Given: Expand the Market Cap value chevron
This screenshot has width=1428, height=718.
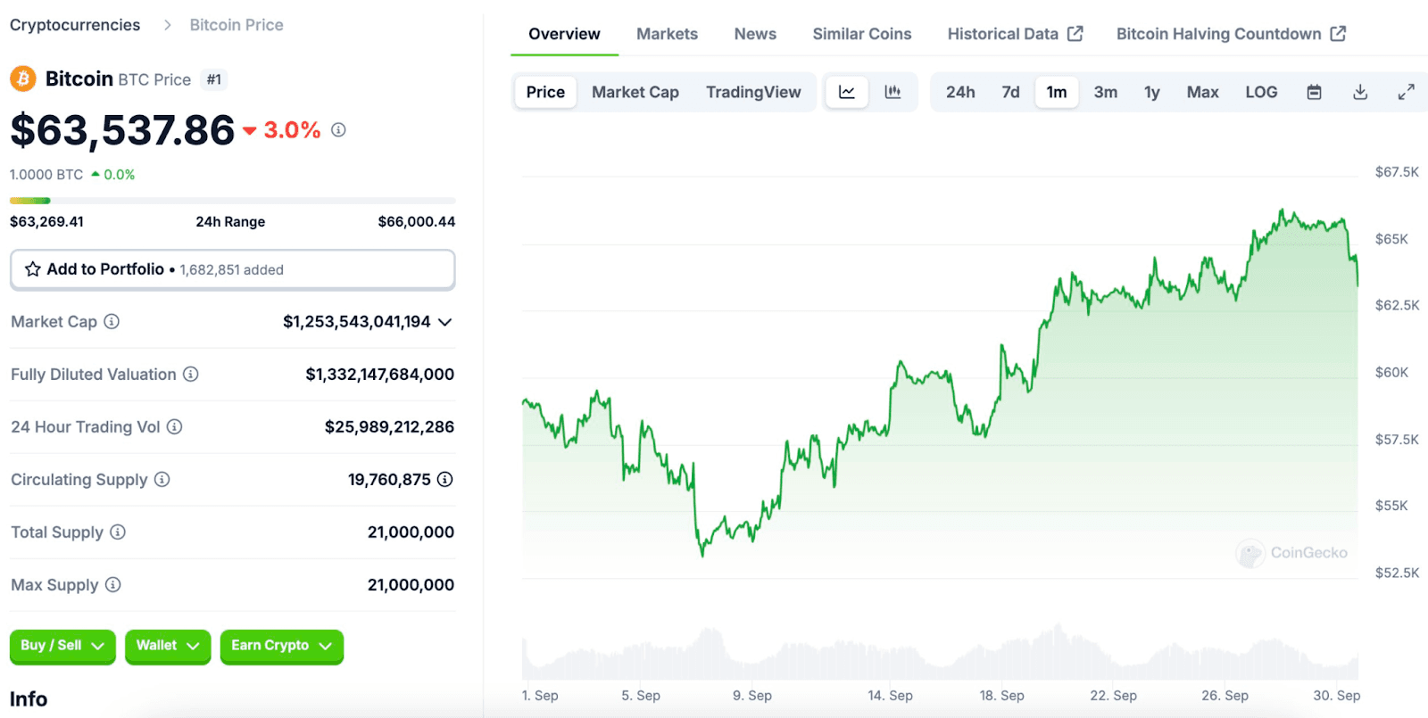Looking at the screenshot, I should coord(444,322).
